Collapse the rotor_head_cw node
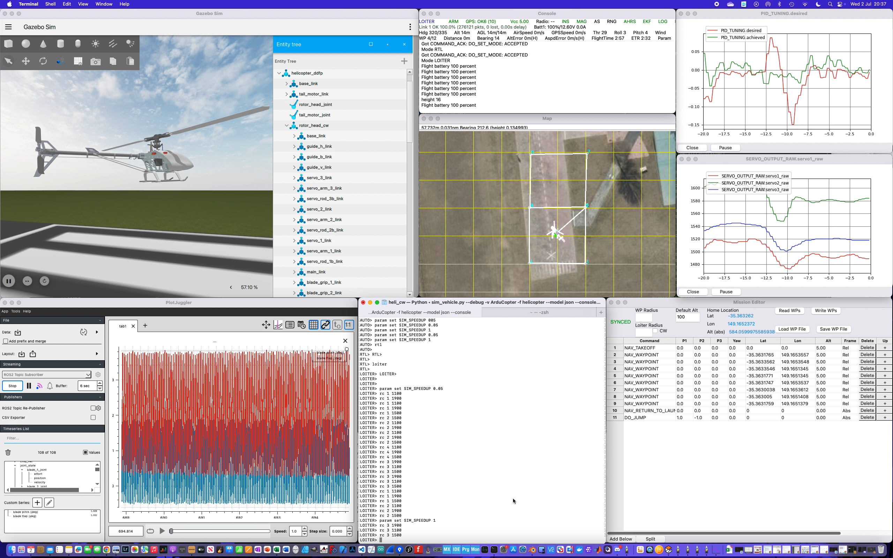 click(287, 126)
